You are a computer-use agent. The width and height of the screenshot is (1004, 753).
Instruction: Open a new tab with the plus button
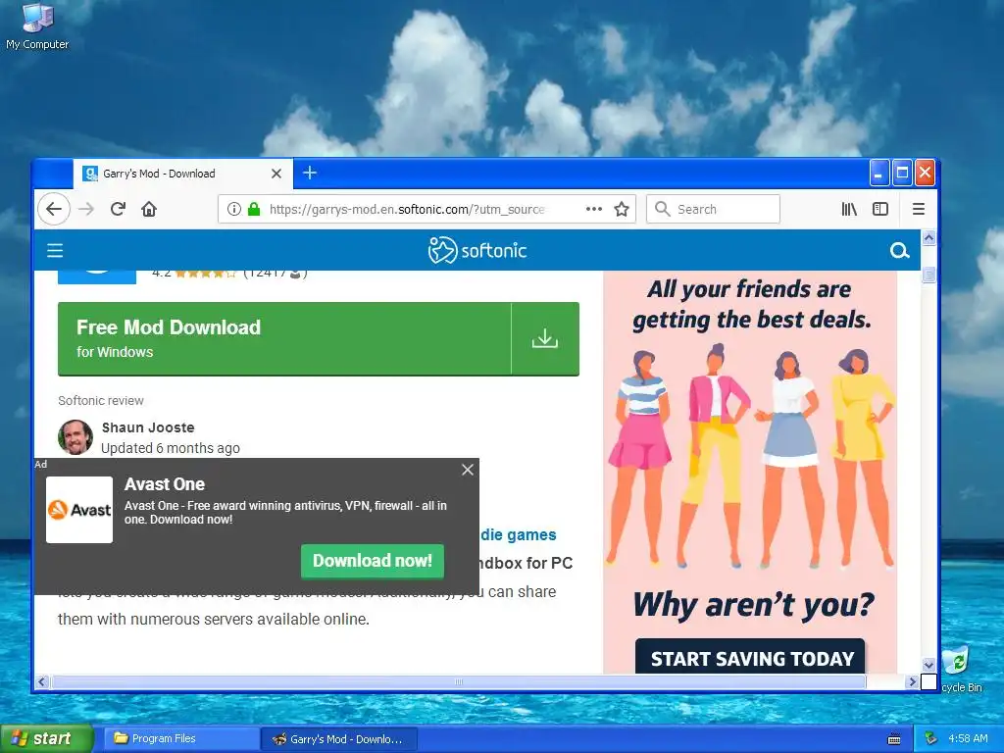(310, 173)
